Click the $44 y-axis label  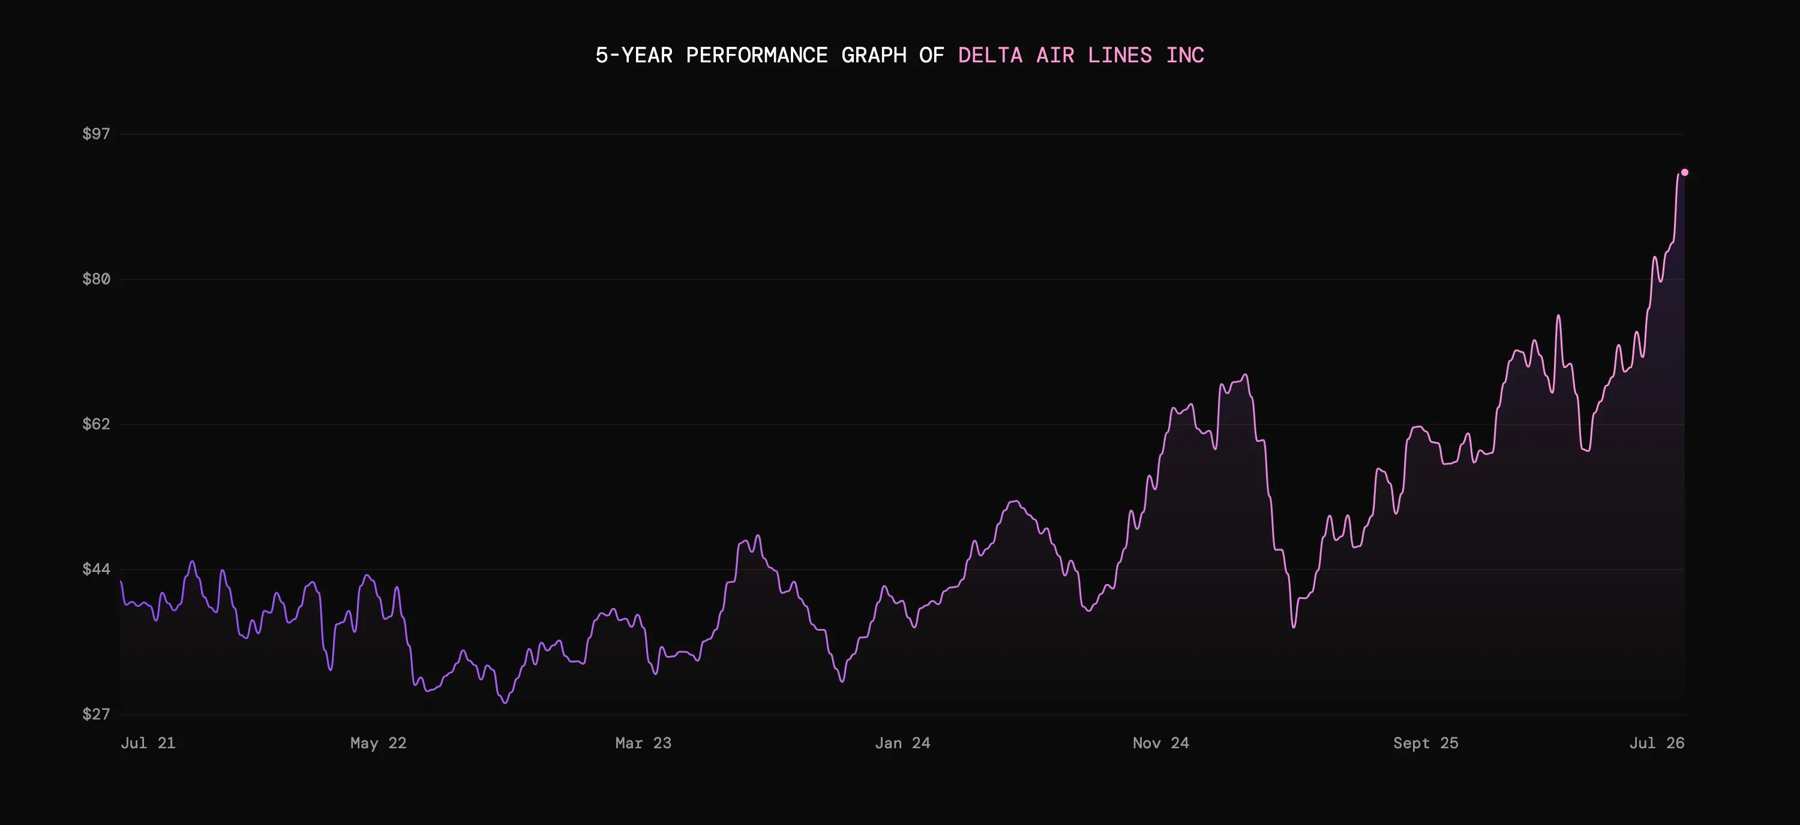tap(97, 569)
